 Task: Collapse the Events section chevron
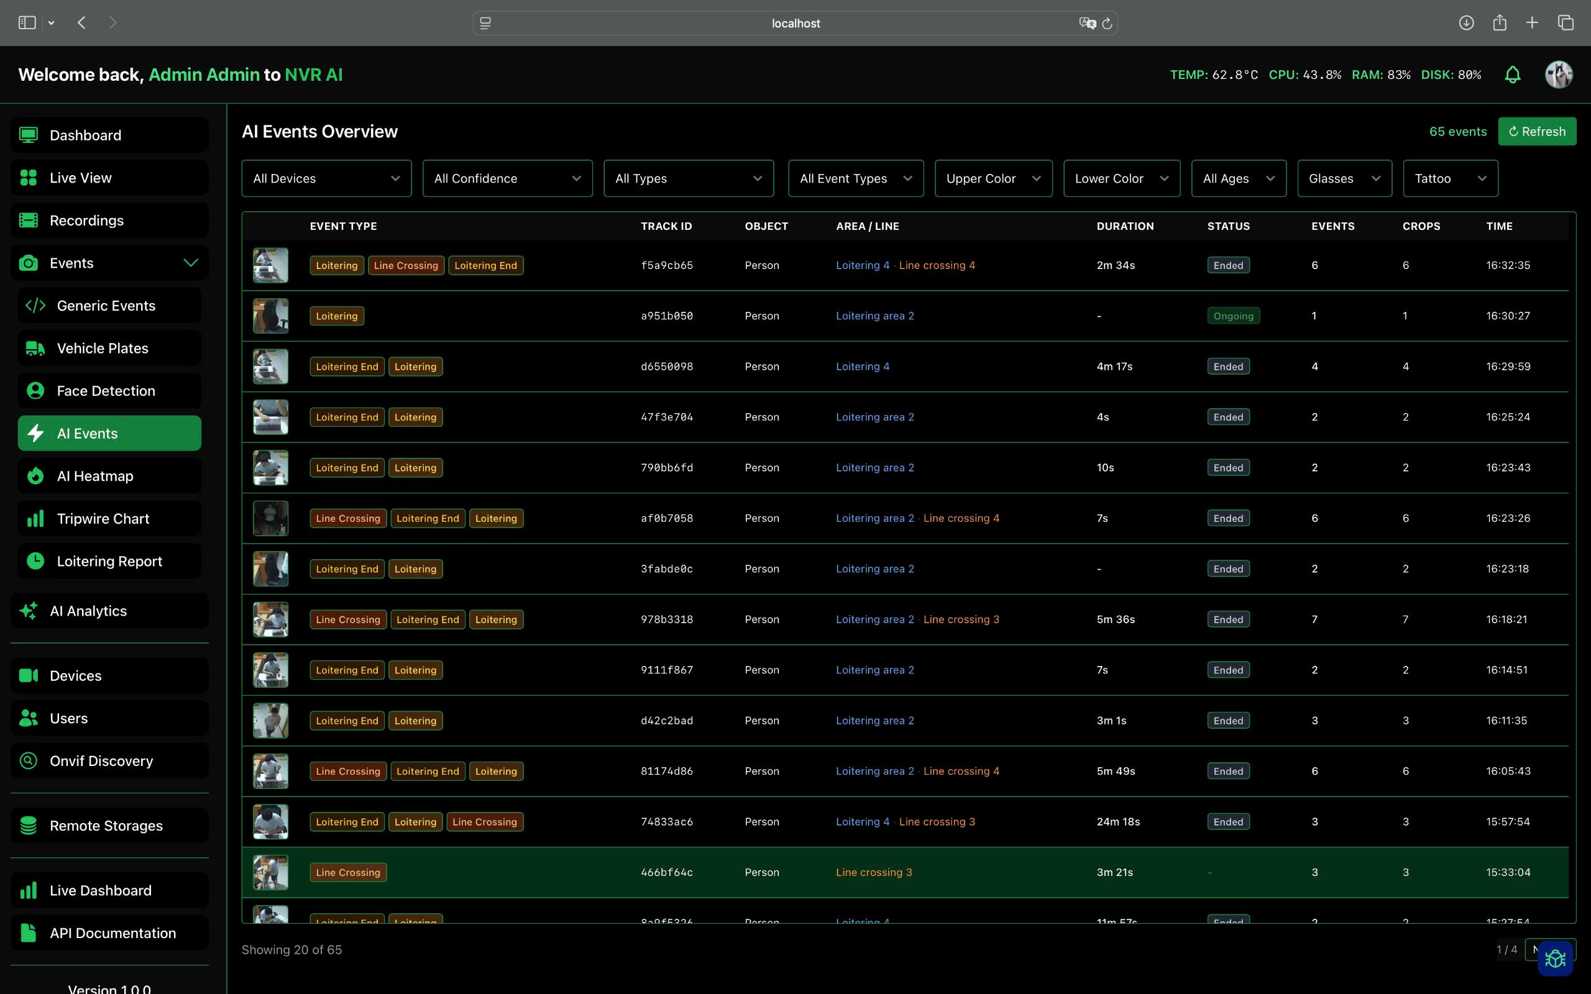[x=191, y=262]
